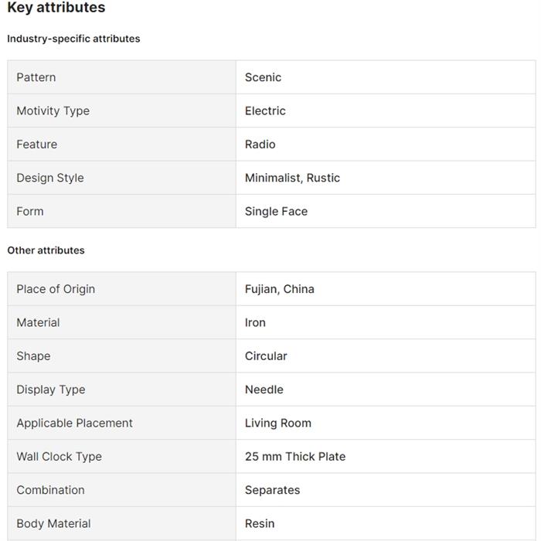
Task: Click the Scenic pattern value
Action: tap(263, 77)
